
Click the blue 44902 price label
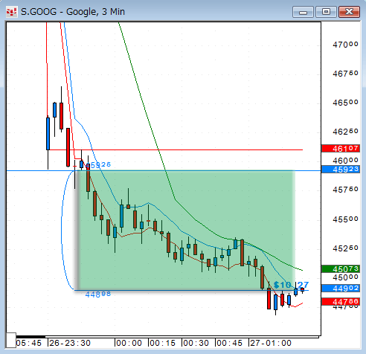(341, 289)
